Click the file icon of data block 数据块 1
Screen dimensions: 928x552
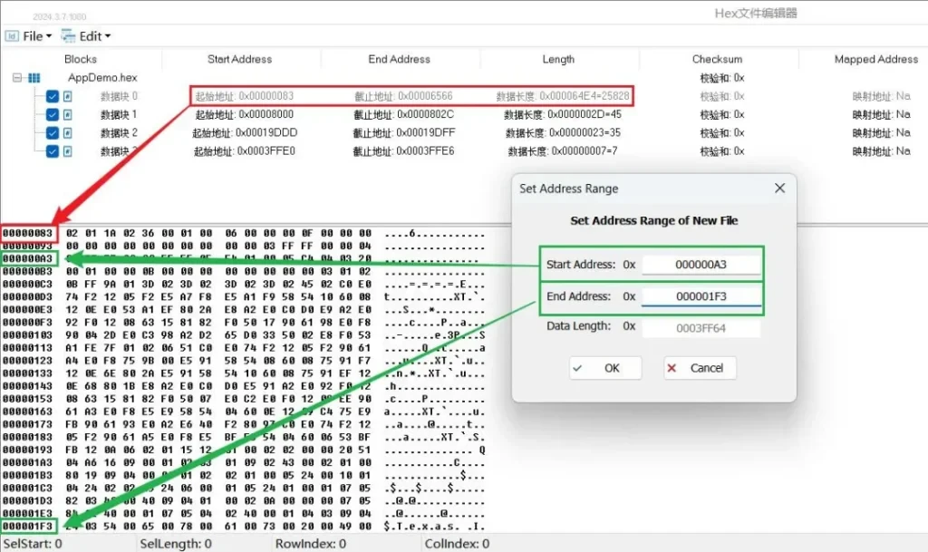tap(67, 114)
